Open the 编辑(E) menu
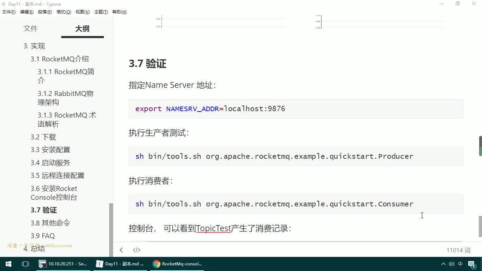Image resolution: width=482 pixels, height=271 pixels. coord(27,12)
